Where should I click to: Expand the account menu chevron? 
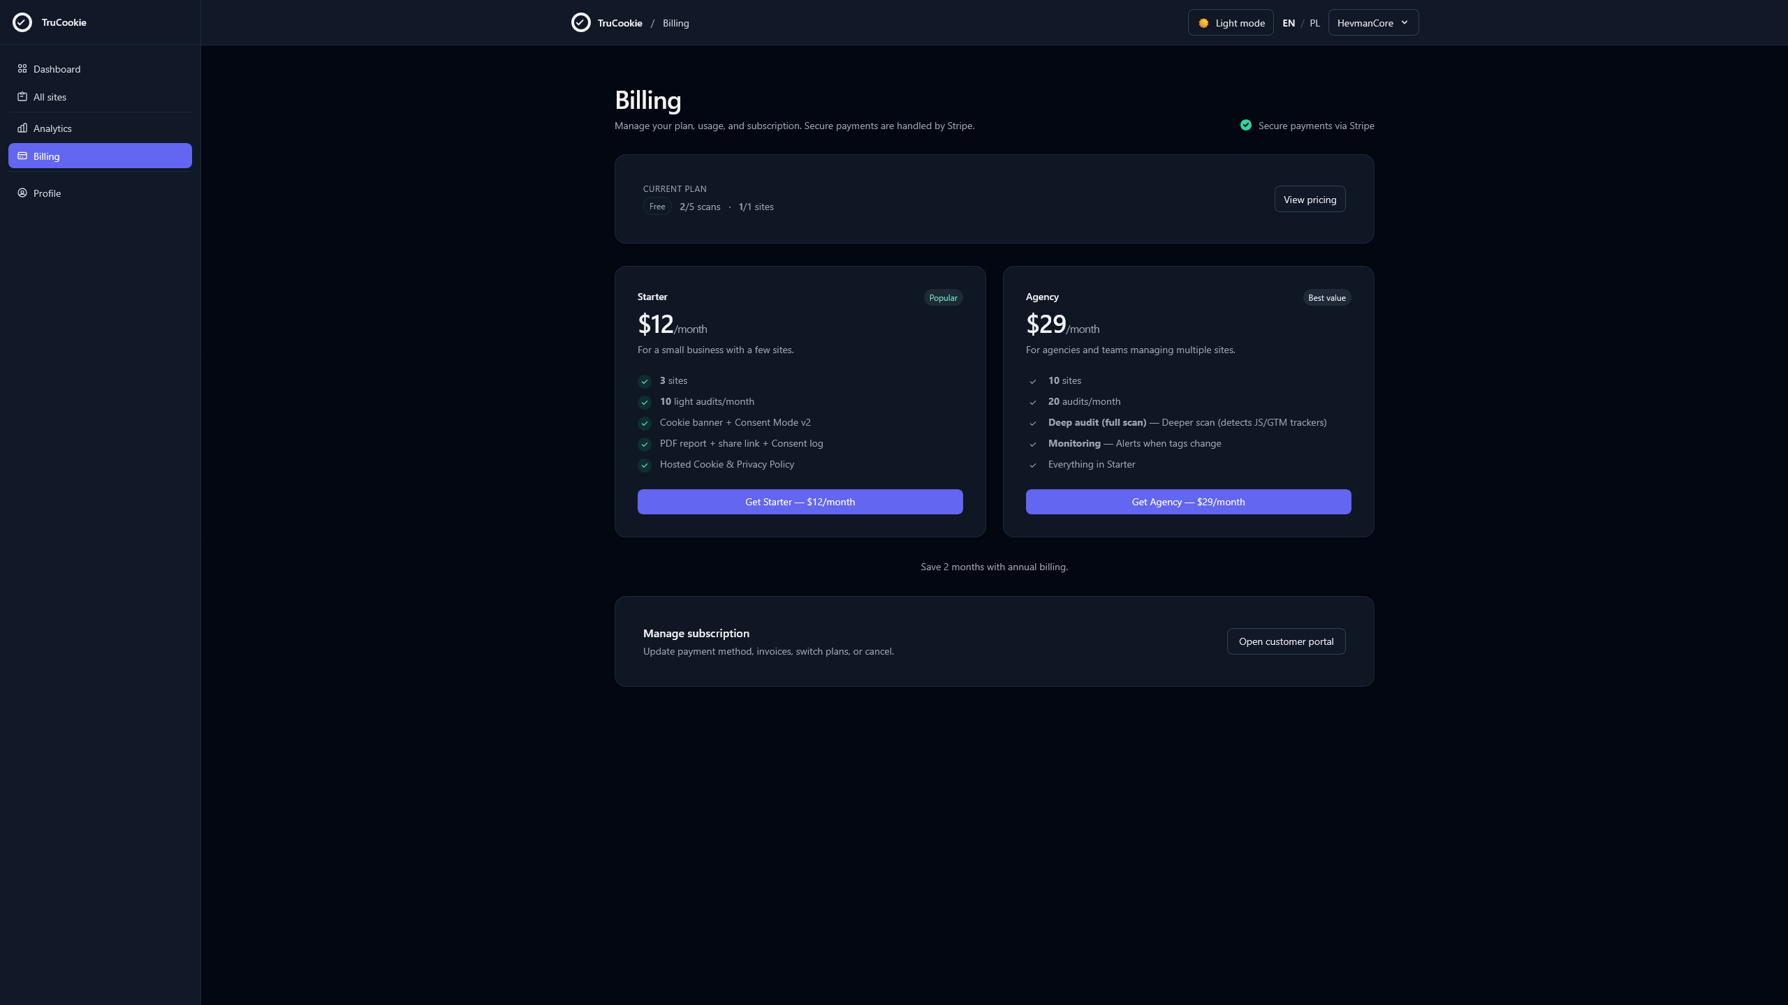(1405, 22)
